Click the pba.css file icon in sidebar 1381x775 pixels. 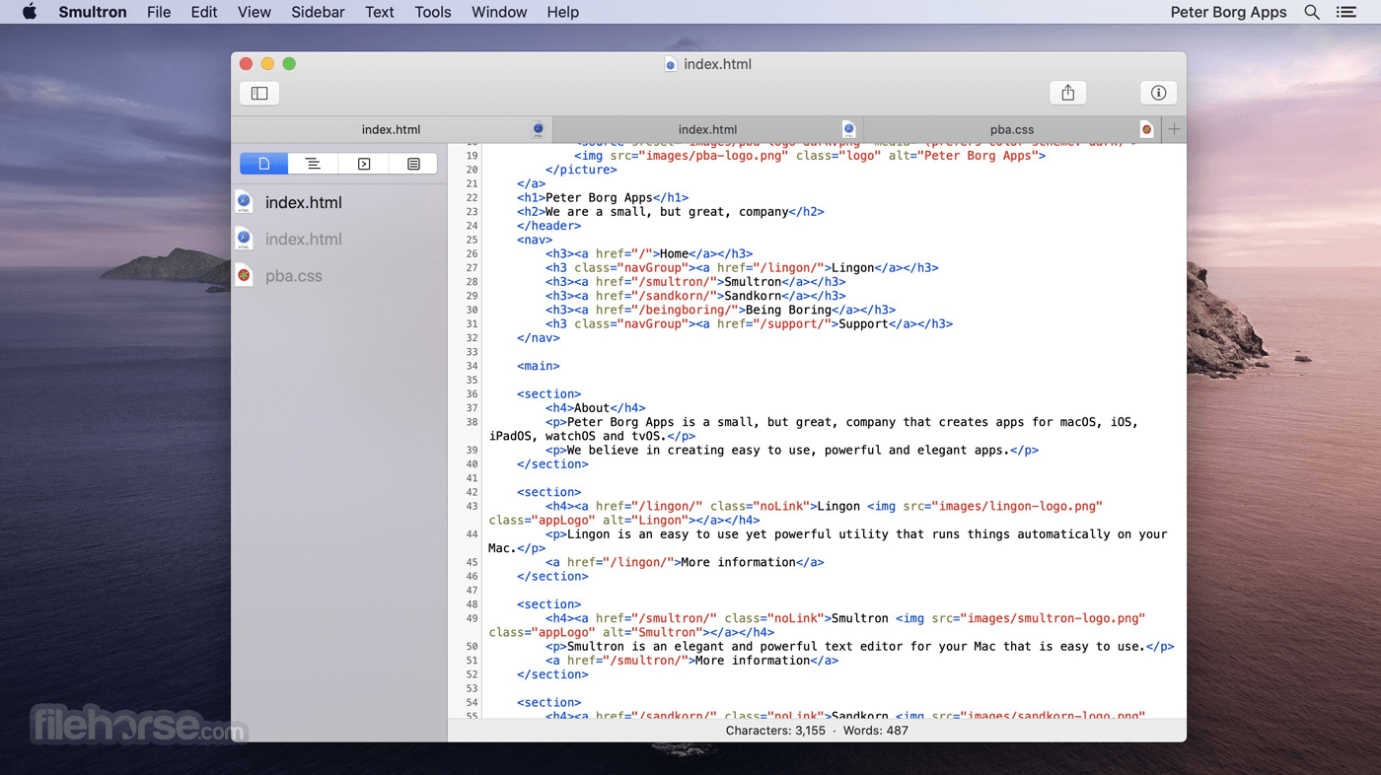[244, 275]
